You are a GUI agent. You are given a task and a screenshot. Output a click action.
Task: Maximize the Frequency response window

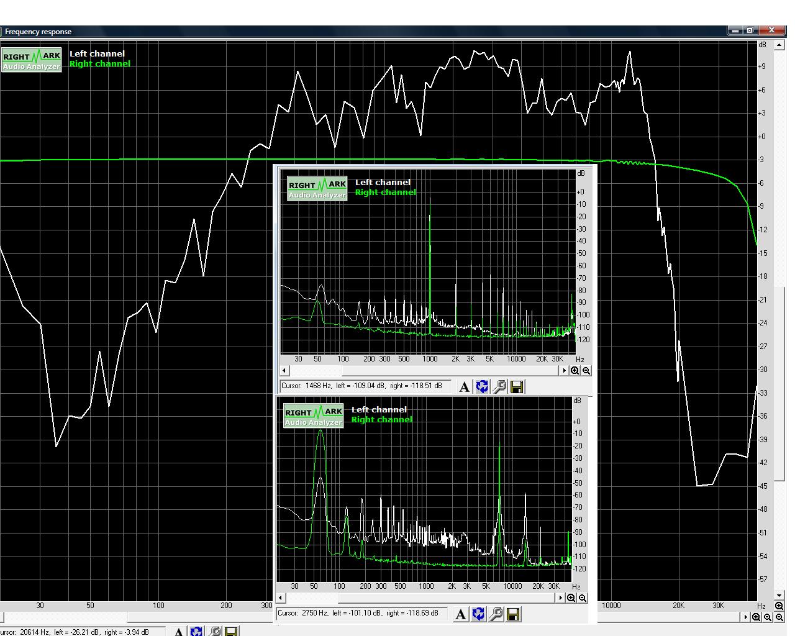pos(751,30)
